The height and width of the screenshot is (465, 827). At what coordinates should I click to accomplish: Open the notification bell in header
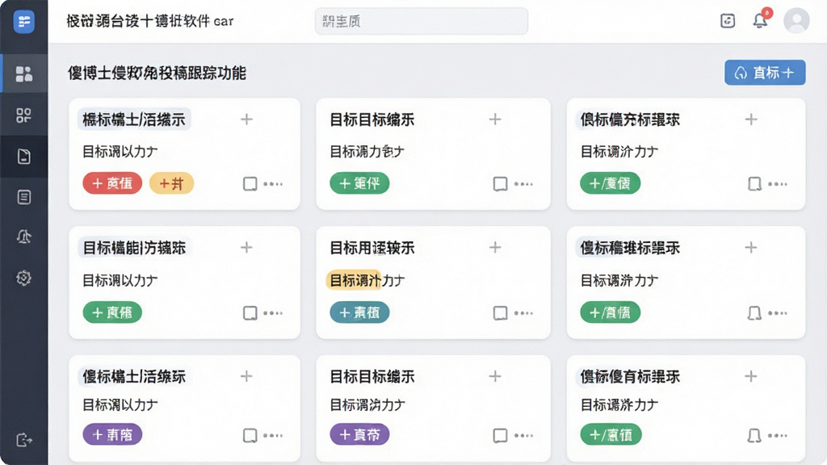tap(760, 20)
